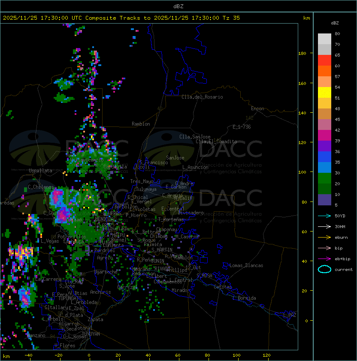Pick the magenta 39-42 dBZ legend swatch
The height and width of the screenshot is (361, 357).
(x=324, y=135)
